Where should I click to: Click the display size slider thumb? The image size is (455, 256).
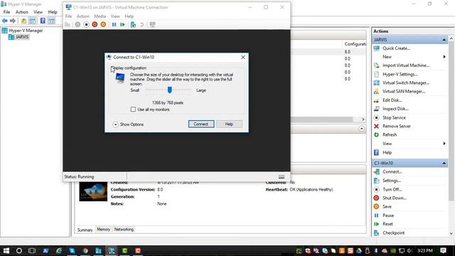(169, 90)
